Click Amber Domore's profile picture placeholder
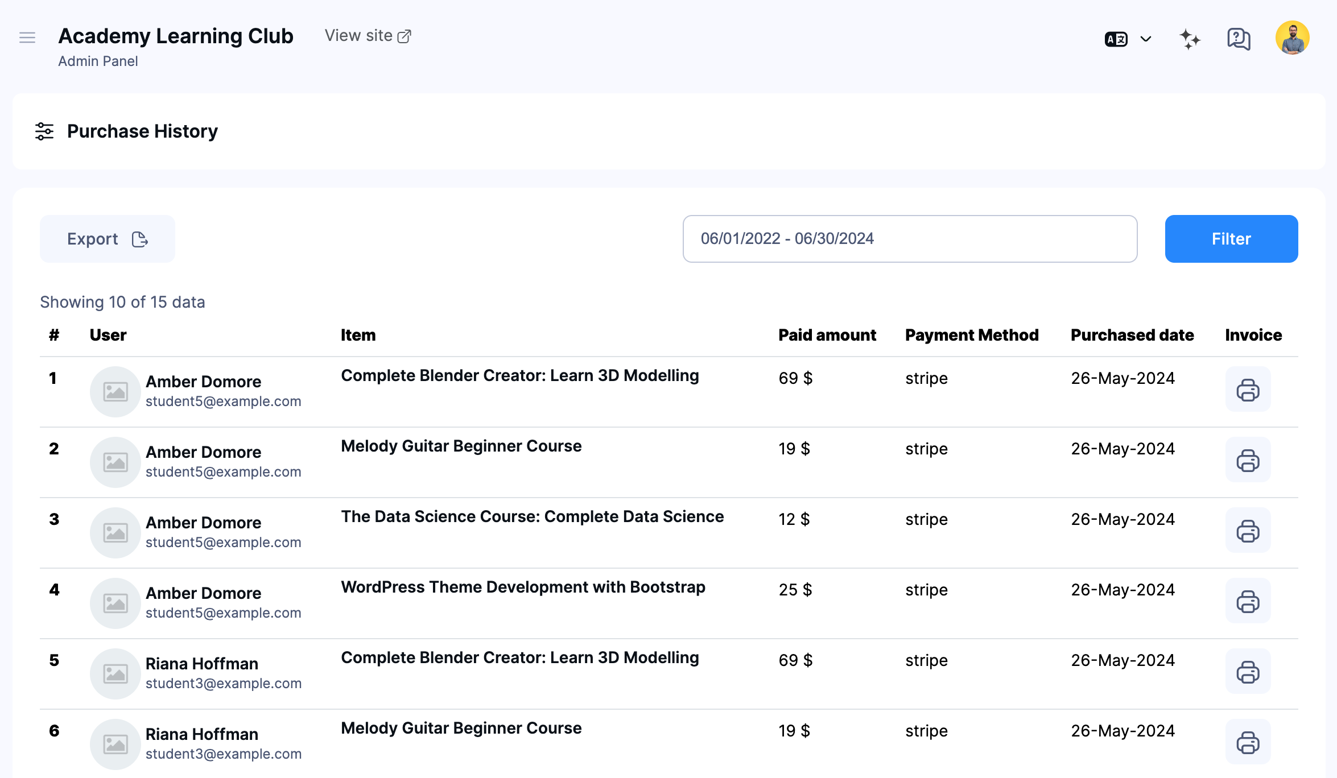 point(115,391)
